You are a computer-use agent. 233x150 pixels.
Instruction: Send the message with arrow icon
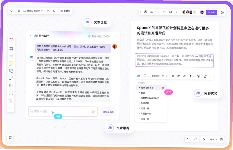click(x=93, y=112)
